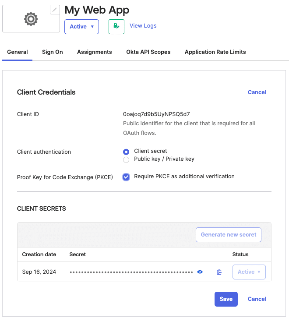Save the client credentials changes
This screenshot has width=289, height=318.
[x=226, y=299]
